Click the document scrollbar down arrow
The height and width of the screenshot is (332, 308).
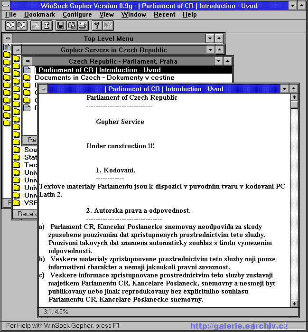294,304
